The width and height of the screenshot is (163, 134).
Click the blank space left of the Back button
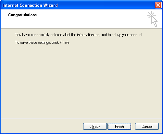coord(42,126)
